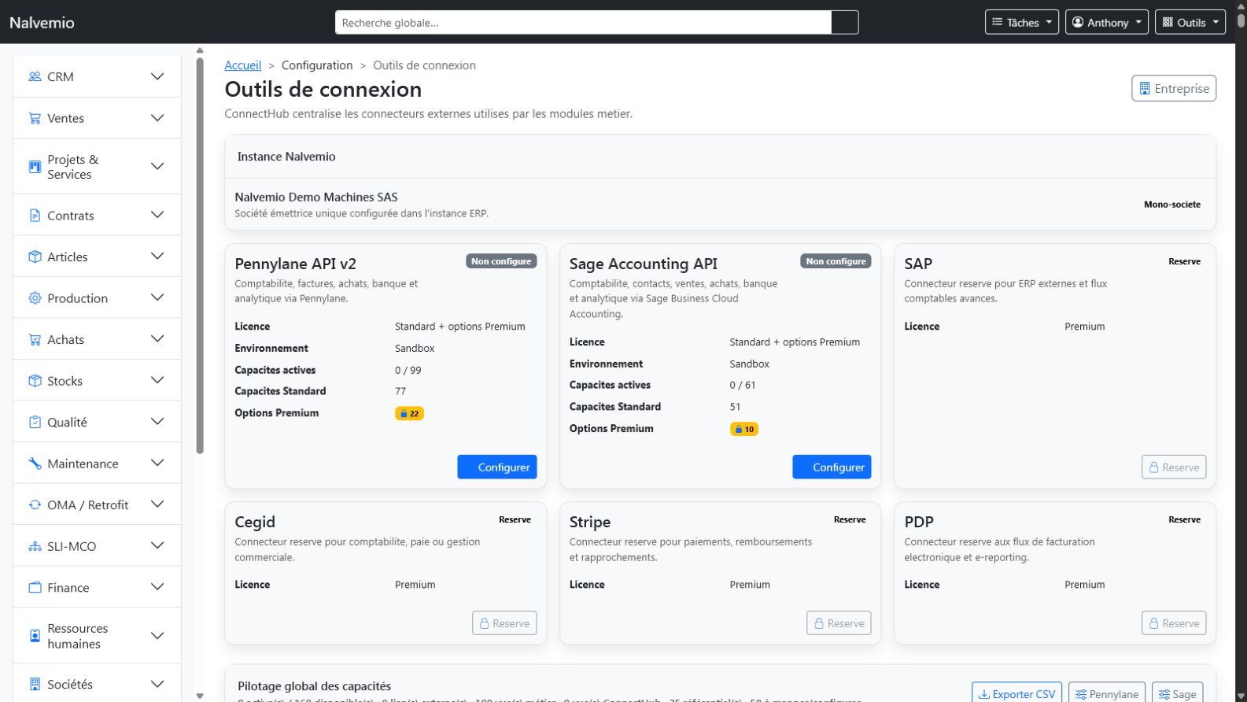Click the PDP Reserve button
The image size is (1247, 702).
tap(1174, 623)
